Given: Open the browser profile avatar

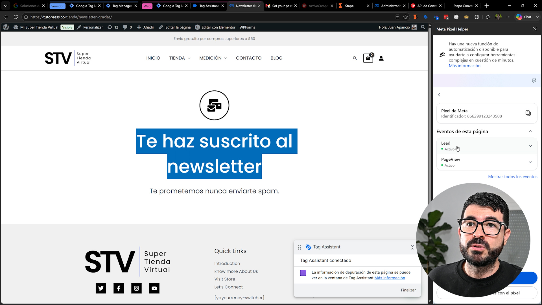Looking at the screenshot, I should click(x=498, y=17).
